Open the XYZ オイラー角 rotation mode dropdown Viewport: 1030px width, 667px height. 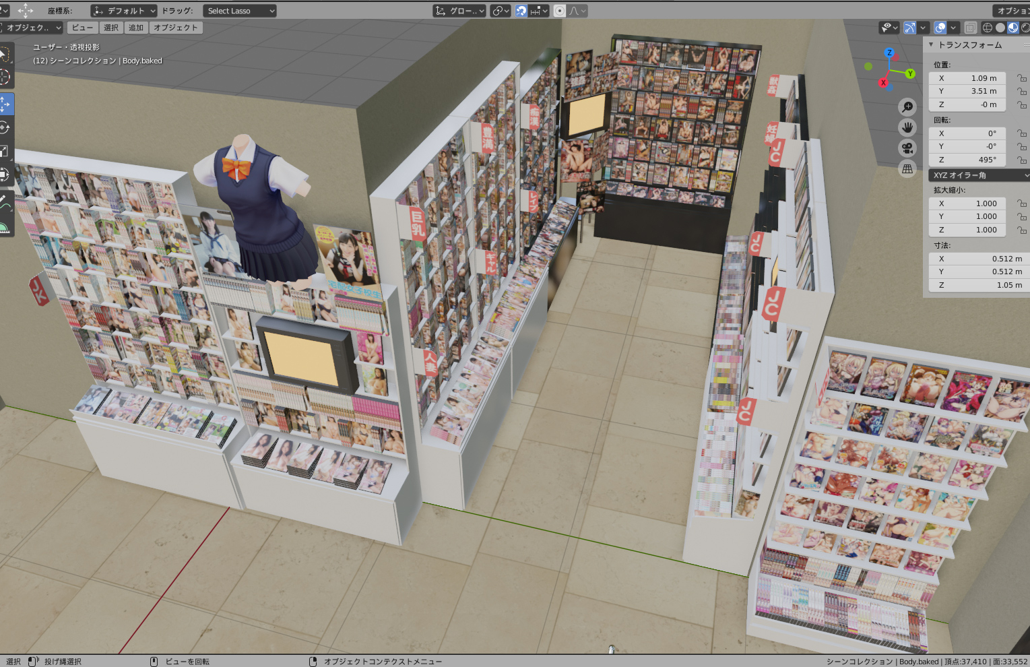tap(978, 175)
